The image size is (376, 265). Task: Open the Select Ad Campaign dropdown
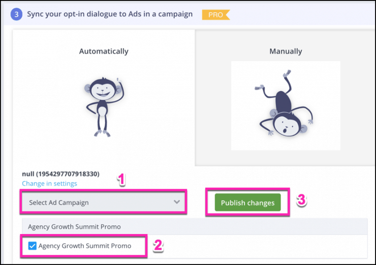[x=104, y=202]
